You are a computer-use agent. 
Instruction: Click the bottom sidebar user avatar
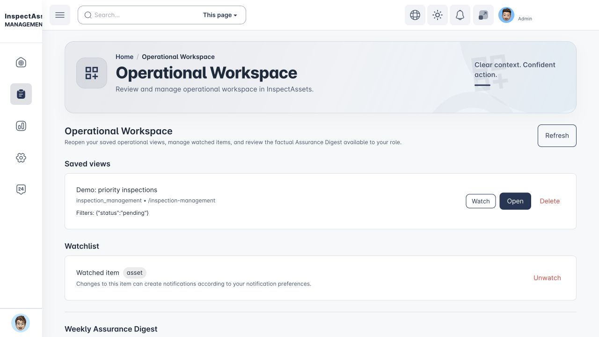21,323
